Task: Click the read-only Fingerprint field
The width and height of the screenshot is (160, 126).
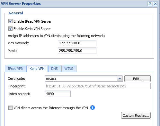Action: point(98,86)
